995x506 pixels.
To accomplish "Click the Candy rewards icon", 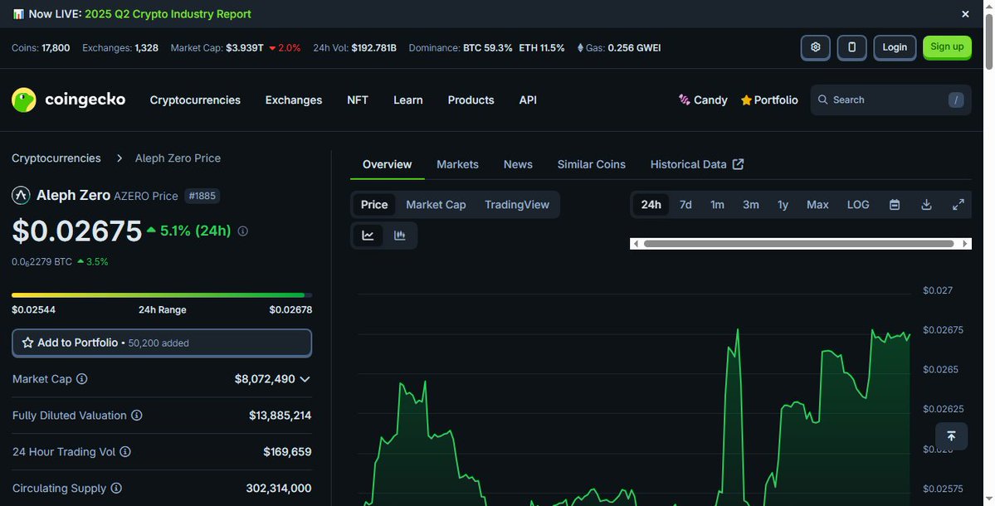I will coord(684,100).
